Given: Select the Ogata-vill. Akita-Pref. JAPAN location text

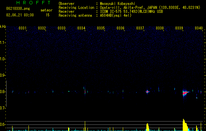Looking at the screenshot, I should click(150, 8).
